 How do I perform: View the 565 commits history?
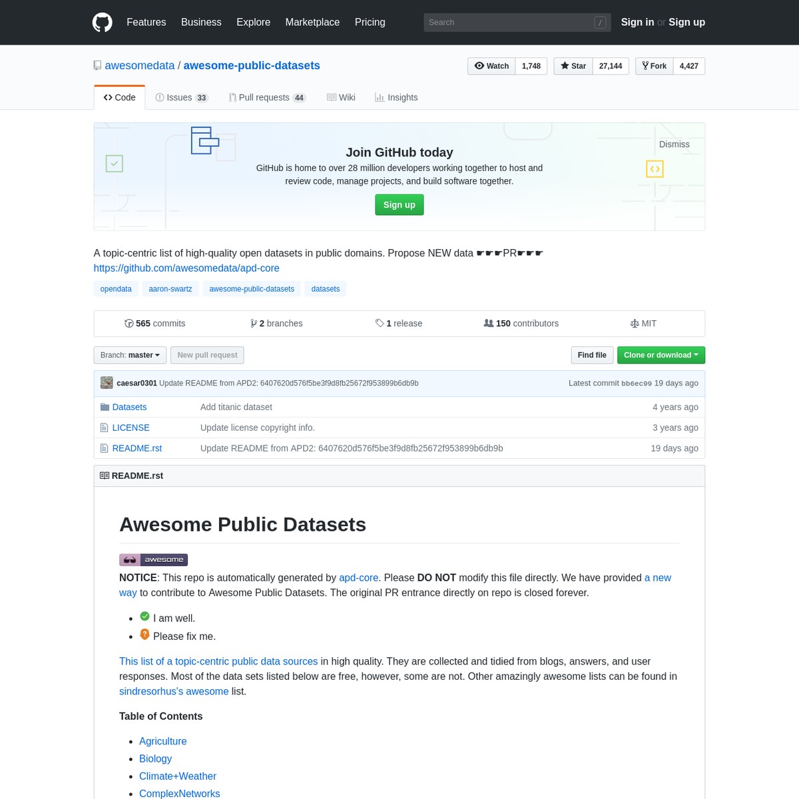tap(154, 324)
